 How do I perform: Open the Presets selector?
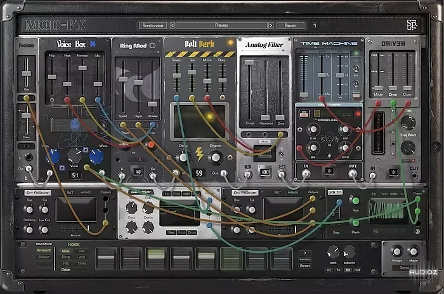coord(221,25)
